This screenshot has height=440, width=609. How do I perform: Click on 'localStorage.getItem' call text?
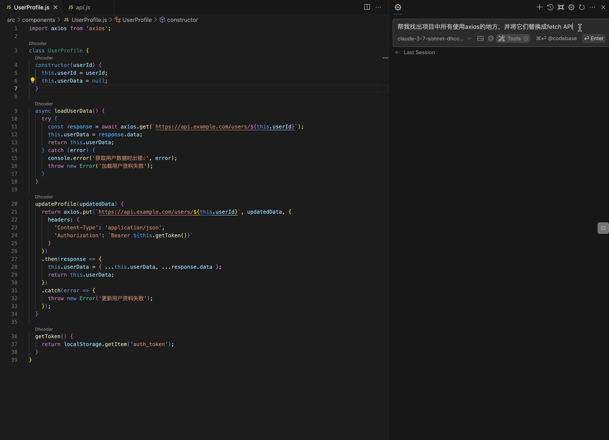95,344
